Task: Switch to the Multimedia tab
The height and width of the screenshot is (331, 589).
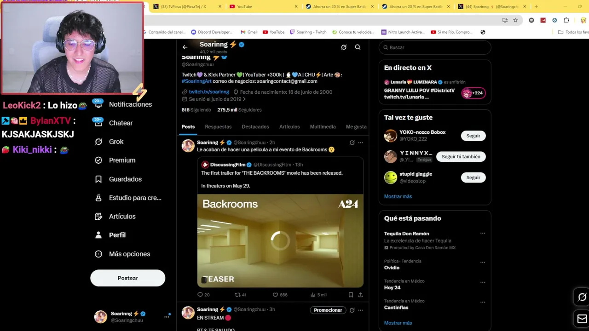Action: 323,126
